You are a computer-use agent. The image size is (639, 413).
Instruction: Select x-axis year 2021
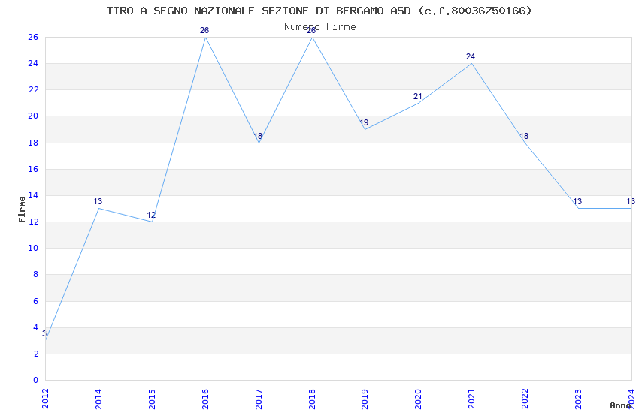[472, 399]
